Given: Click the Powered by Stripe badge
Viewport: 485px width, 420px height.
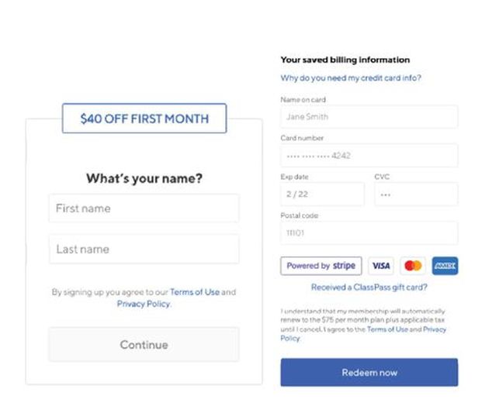Looking at the screenshot, I should (320, 266).
